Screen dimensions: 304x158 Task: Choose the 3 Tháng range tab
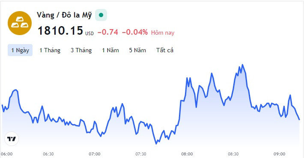click(x=81, y=50)
